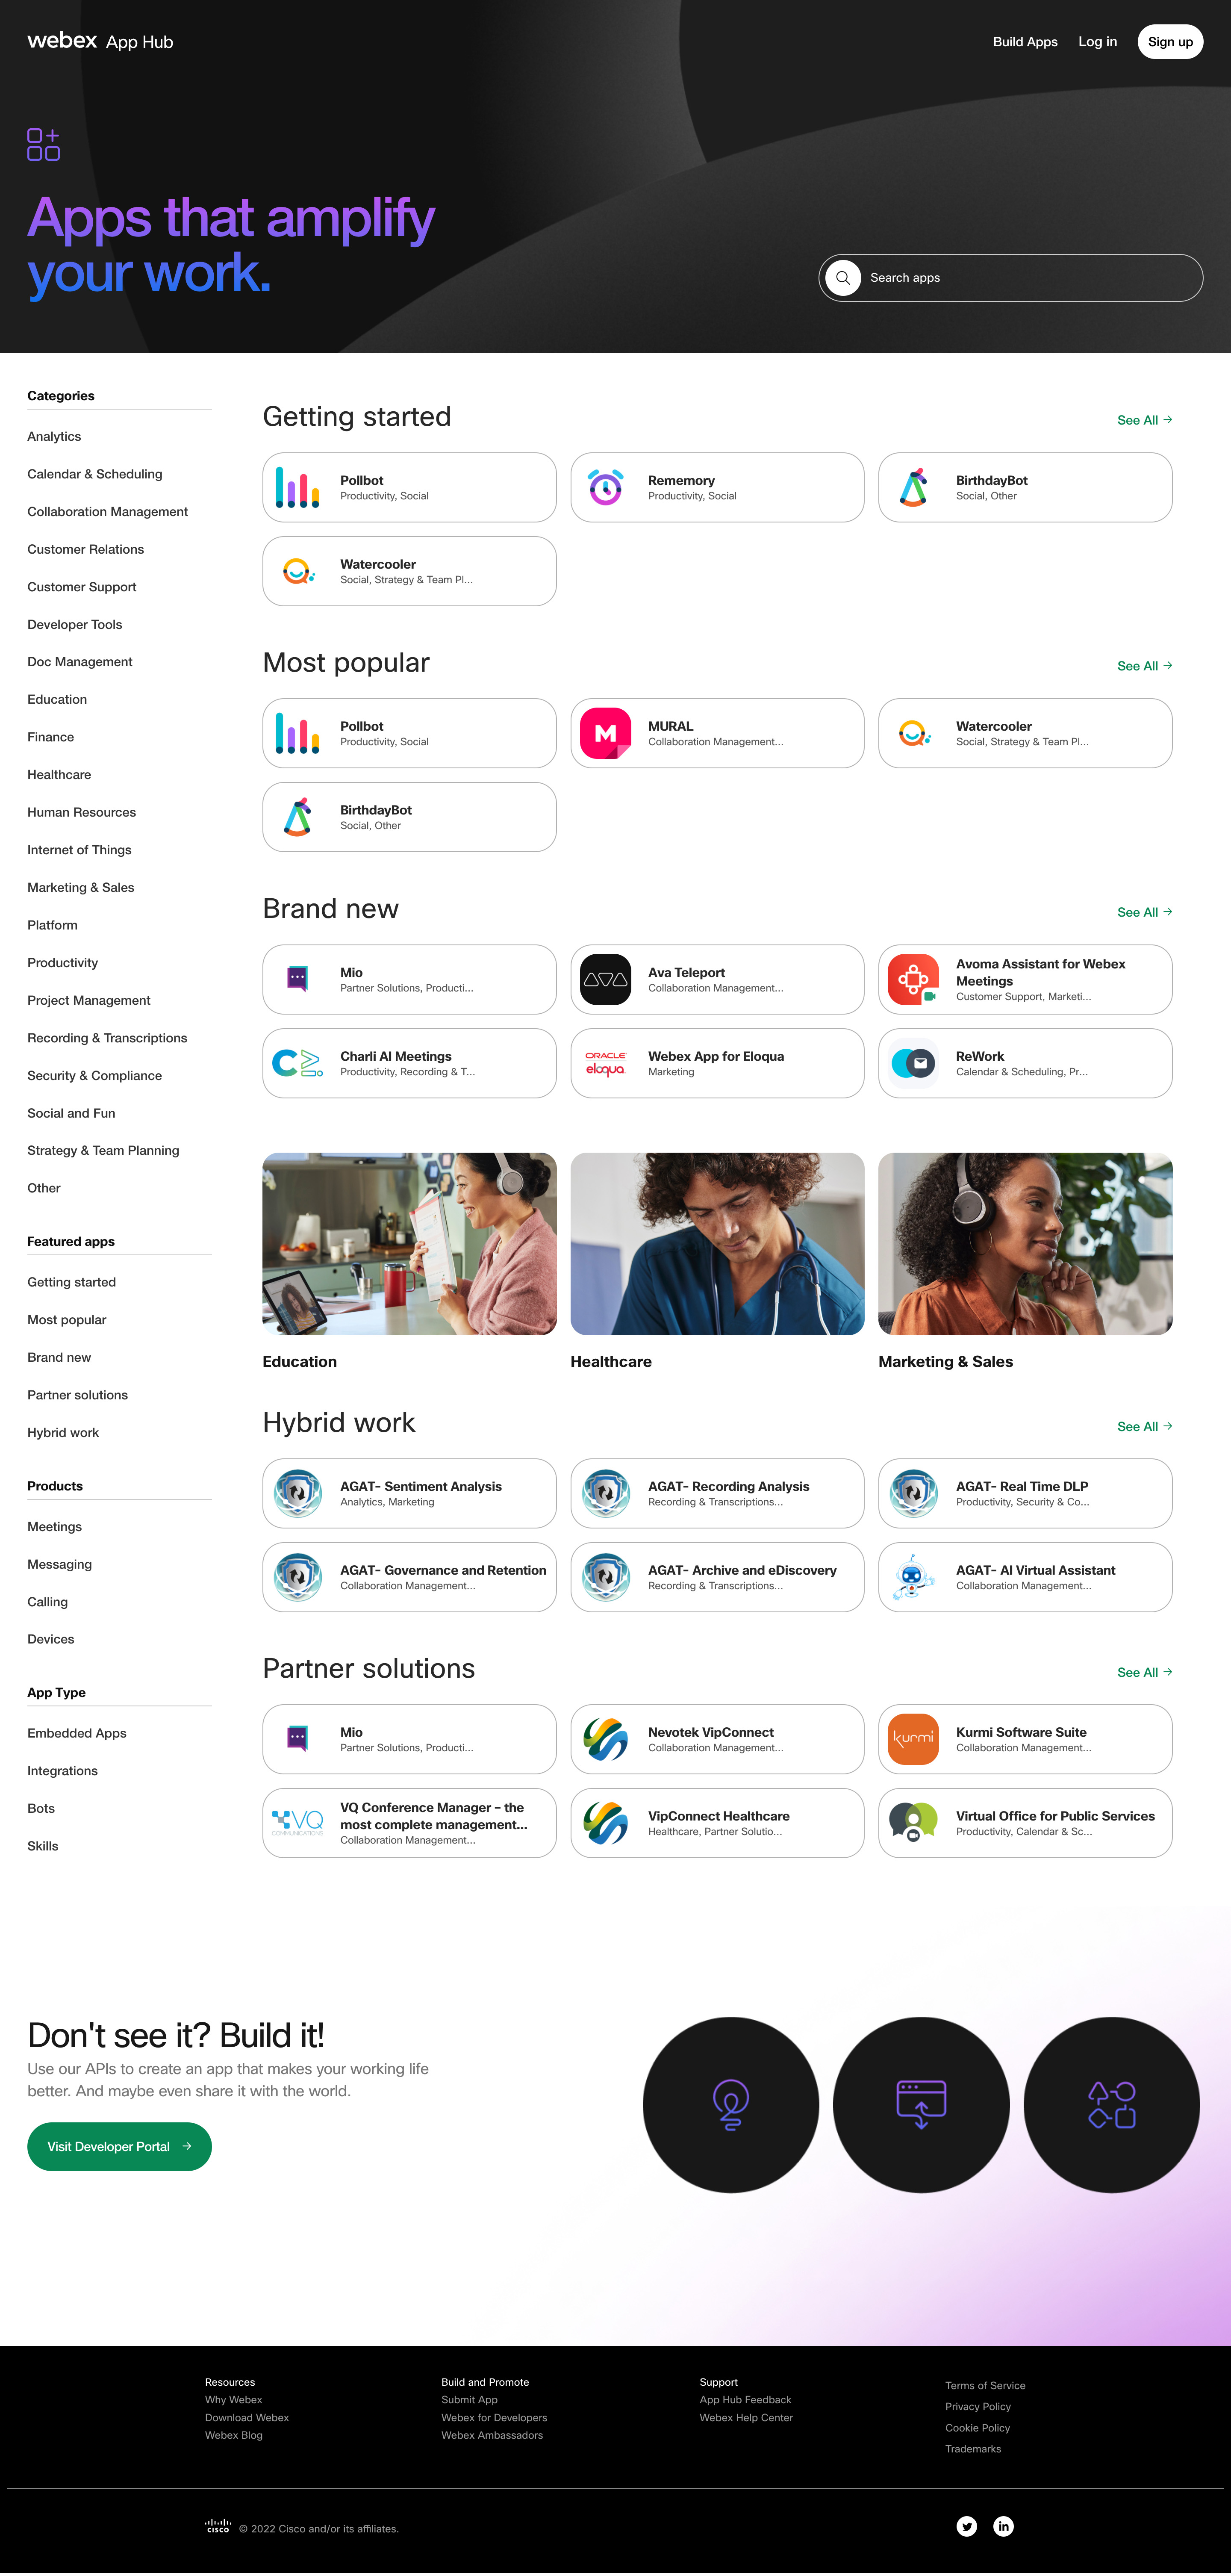This screenshot has width=1231, height=2573.
Task: Click the Kurmi Software Suite icon
Action: (913, 1739)
